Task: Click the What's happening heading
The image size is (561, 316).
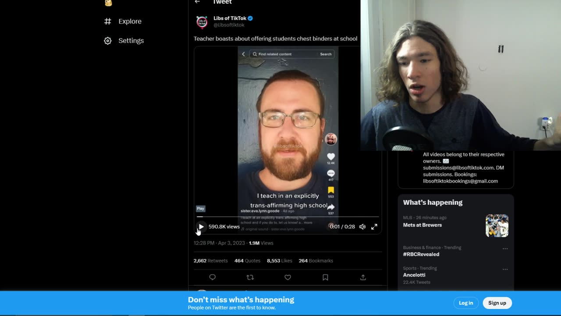Action: (x=433, y=202)
